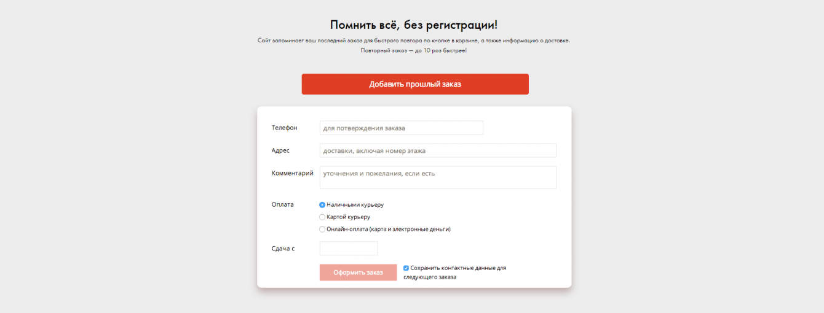This screenshot has width=824, height=313.
Task: Click the heading "Помнить всё, без регистрации!"
Action: point(414,25)
